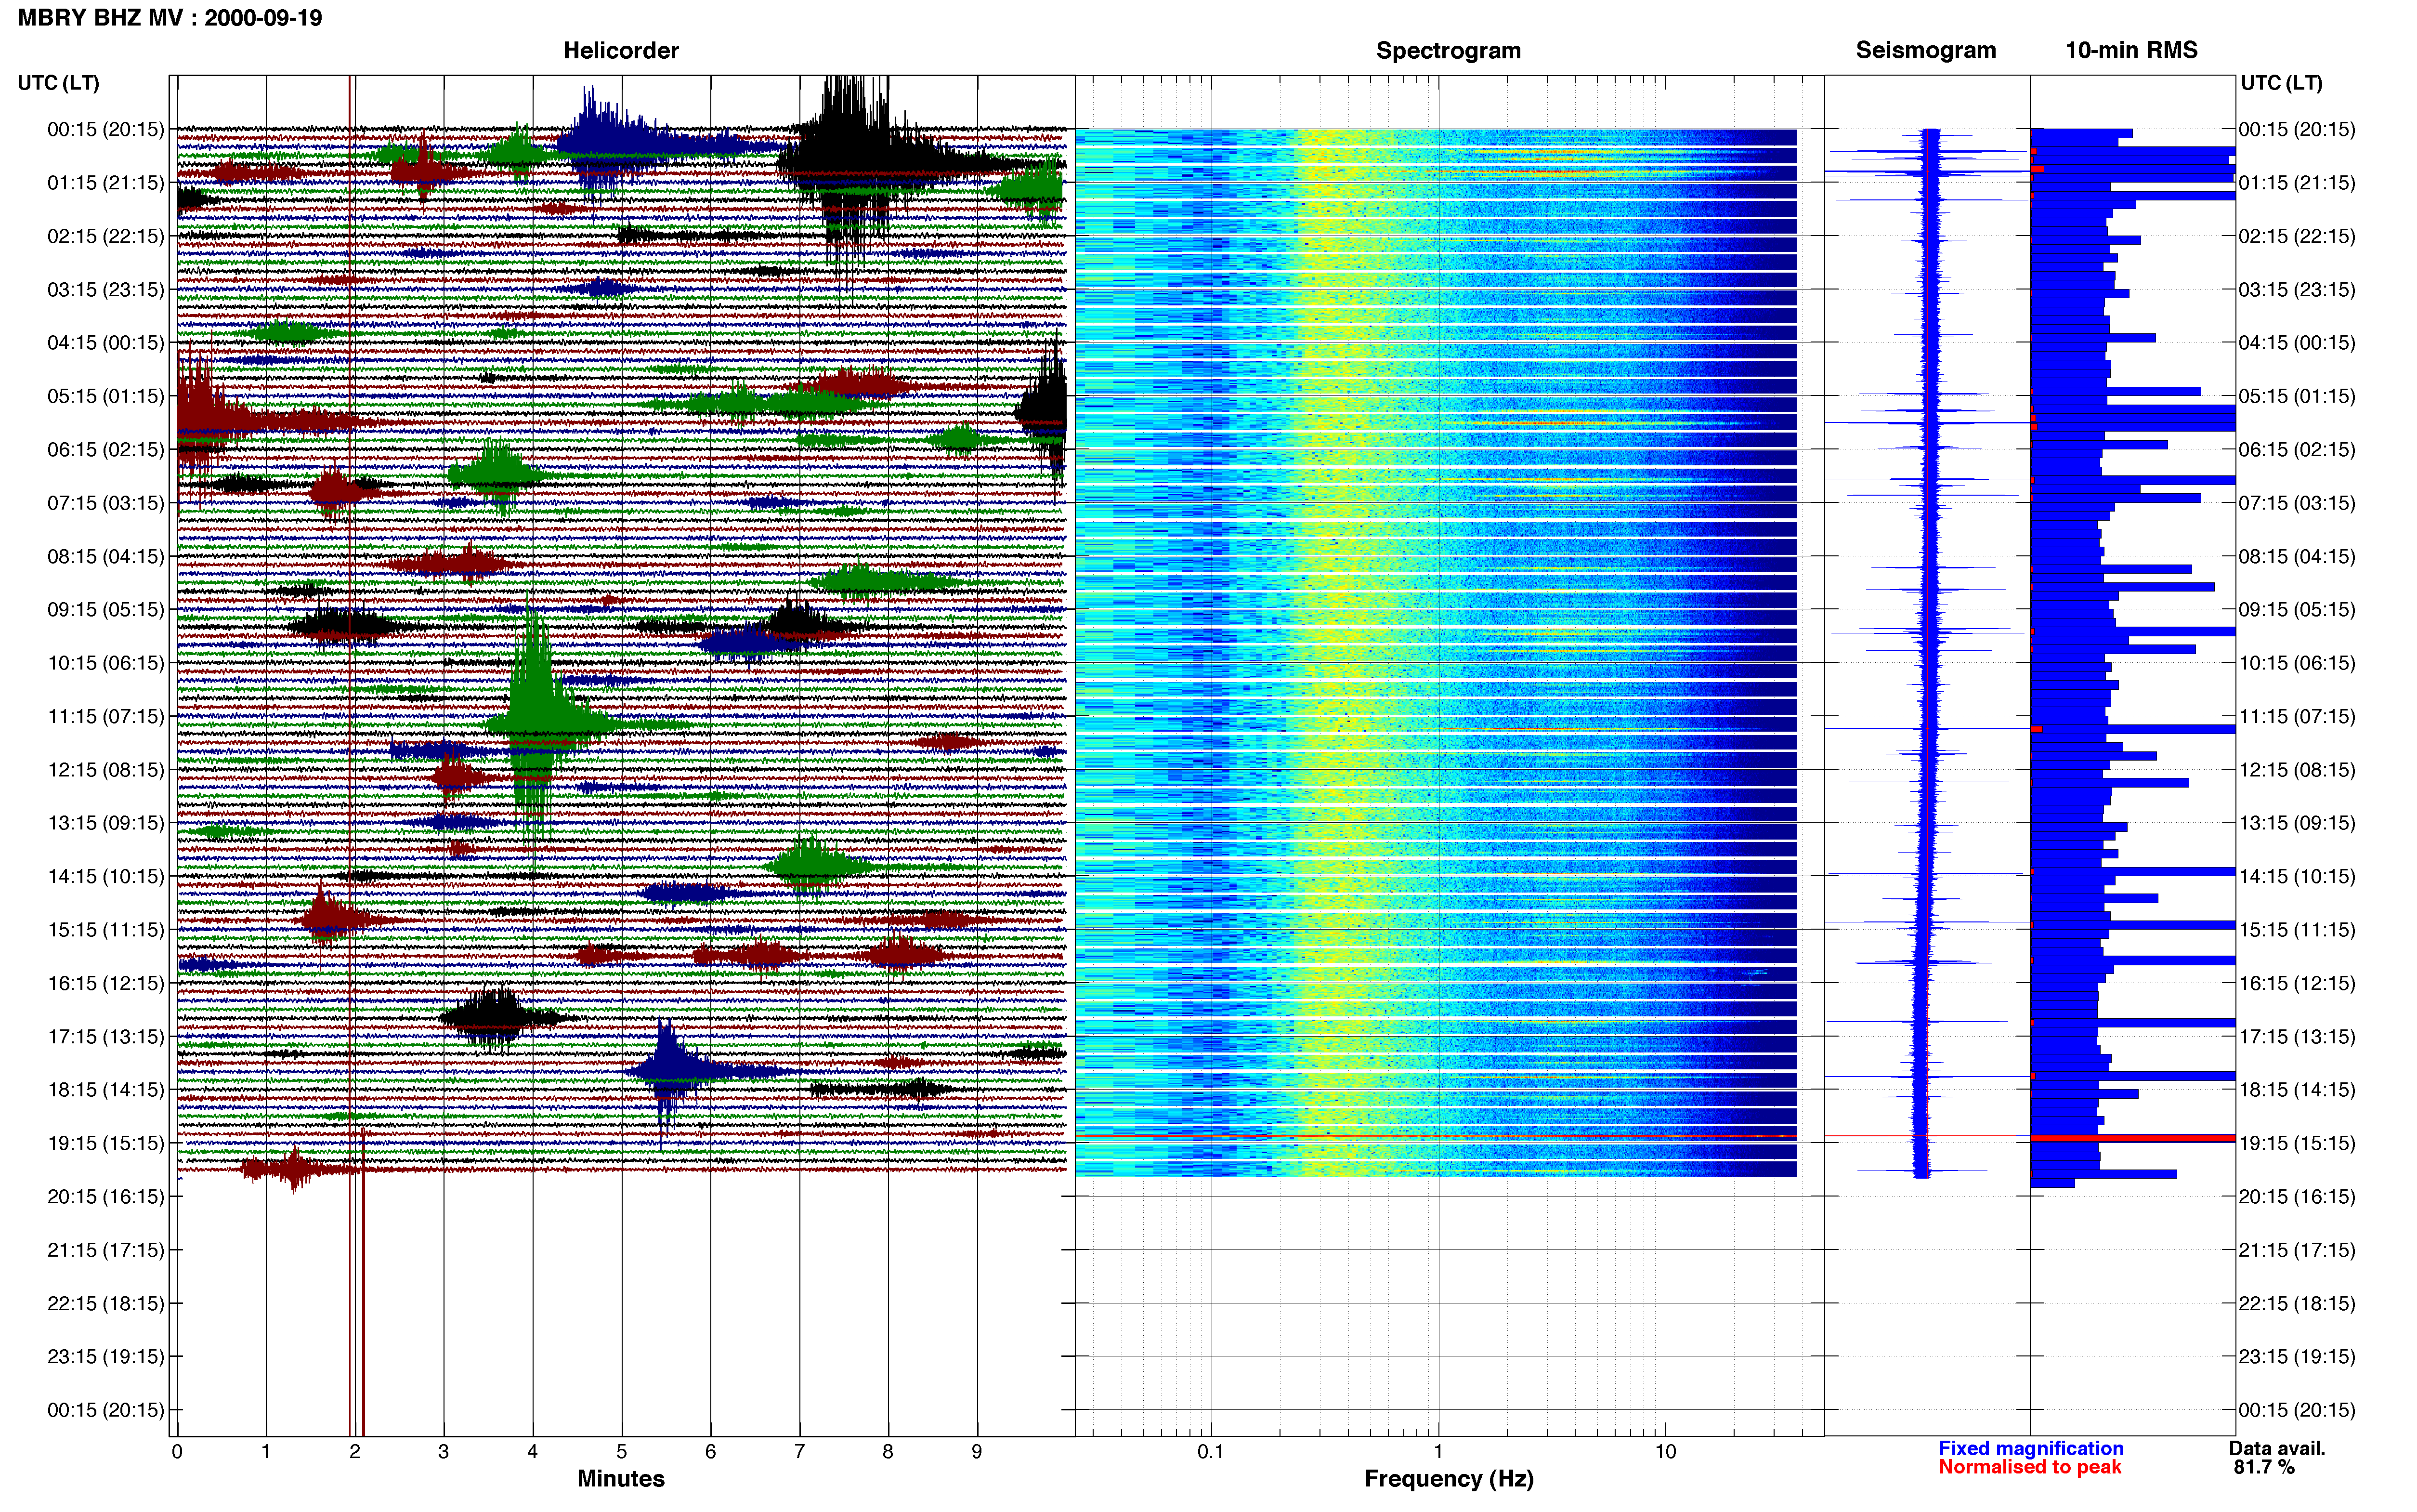Click '15:15 (11:15)' label on Helicorder axis

[x=105, y=930]
